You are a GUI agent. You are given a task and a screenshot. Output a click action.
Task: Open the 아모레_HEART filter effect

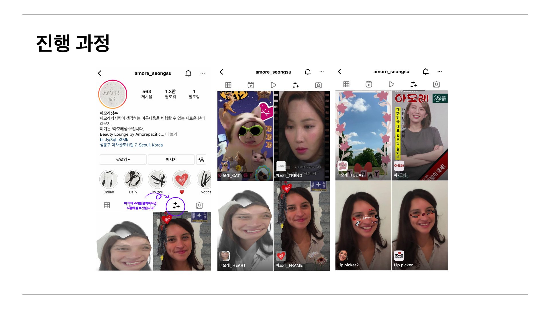(245, 226)
